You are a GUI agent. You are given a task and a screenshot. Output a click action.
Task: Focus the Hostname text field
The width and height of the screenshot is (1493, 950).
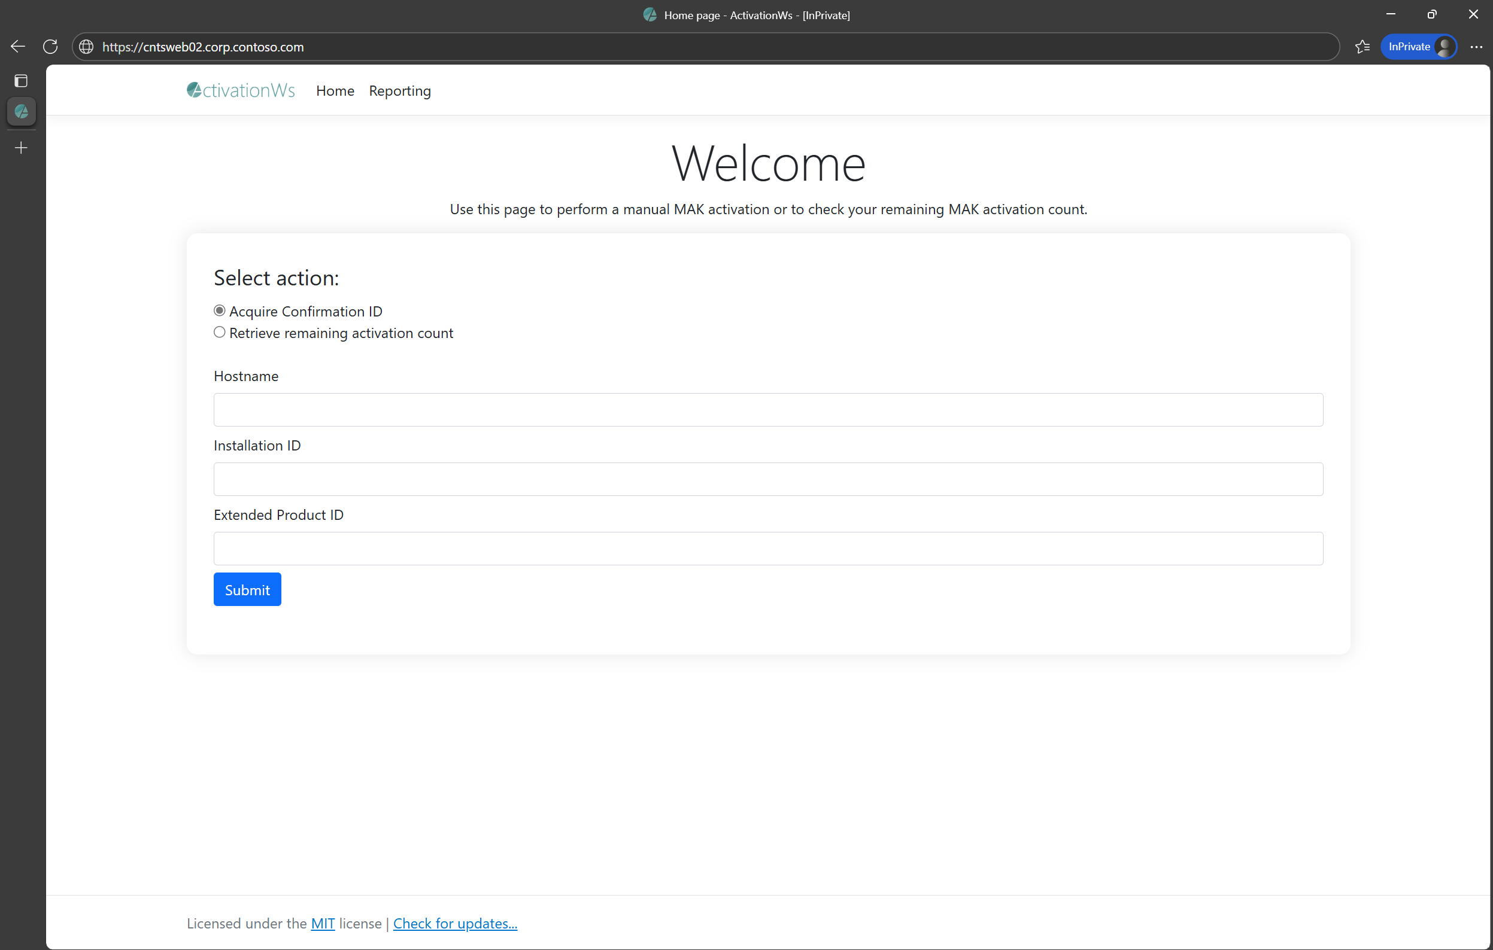(x=767, y=410)
